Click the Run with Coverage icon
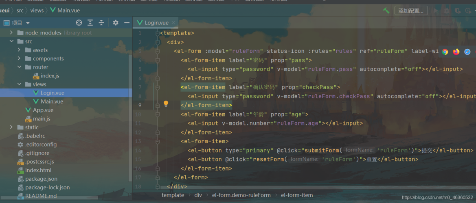476x203 pixels. pos(458,11)
